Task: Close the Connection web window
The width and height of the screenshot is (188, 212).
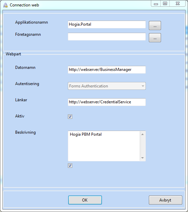Action: click(178, 4)
